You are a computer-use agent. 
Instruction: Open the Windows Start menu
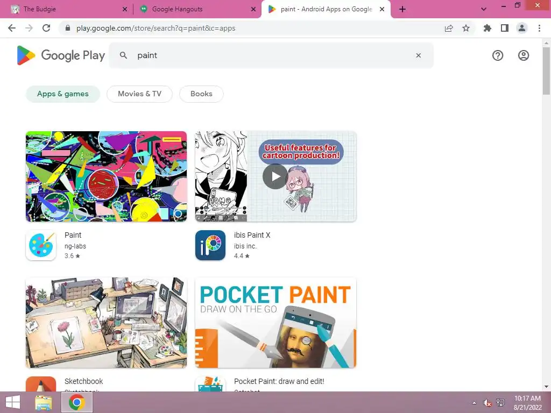(13, 402)
